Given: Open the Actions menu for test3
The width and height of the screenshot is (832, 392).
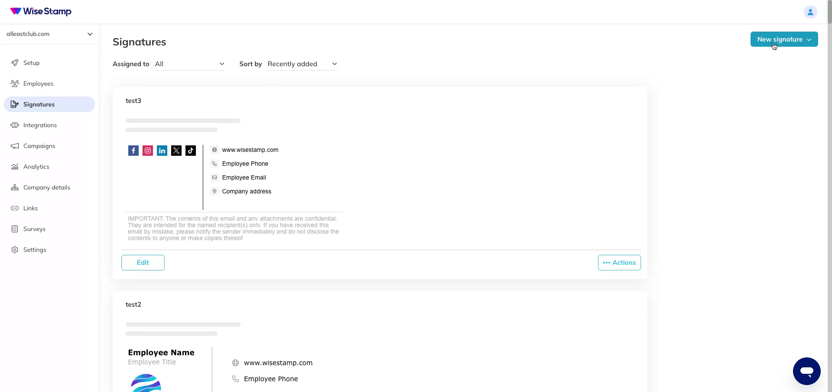Looking at the screenshot, I should (x=619, y=262).
